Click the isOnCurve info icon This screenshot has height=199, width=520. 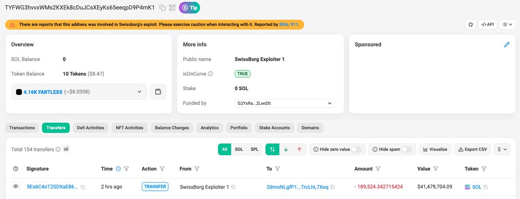tap(211, 74)
